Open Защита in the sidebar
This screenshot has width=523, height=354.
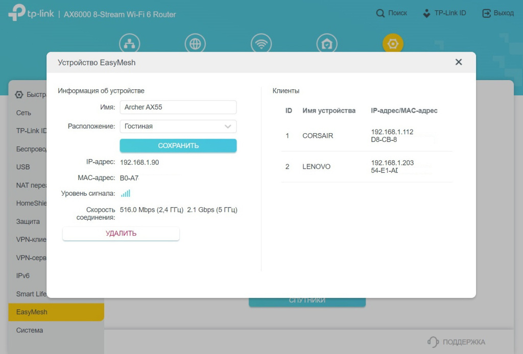point(28,221)
